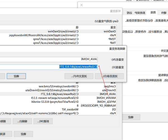This screenshot has height=140, width=168.
Task: Close the System Properties window with the X
Action: [81, 5]
